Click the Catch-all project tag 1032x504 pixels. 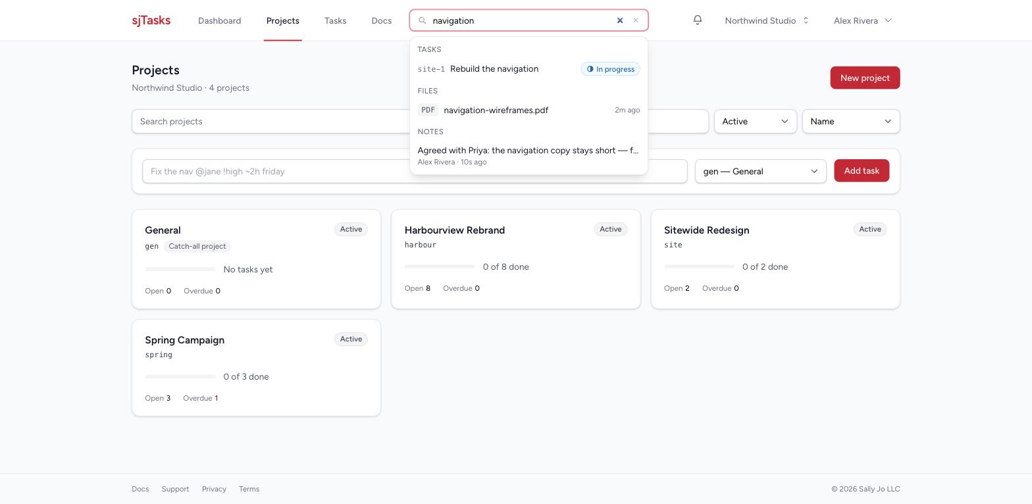click(197, 246)
